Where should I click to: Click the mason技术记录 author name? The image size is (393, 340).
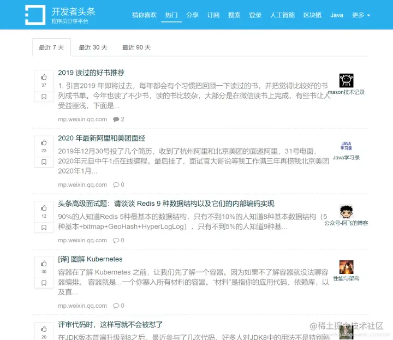347,92
